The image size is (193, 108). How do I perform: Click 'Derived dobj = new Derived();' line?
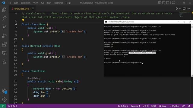pyautogui.click(x=55, y=89)
